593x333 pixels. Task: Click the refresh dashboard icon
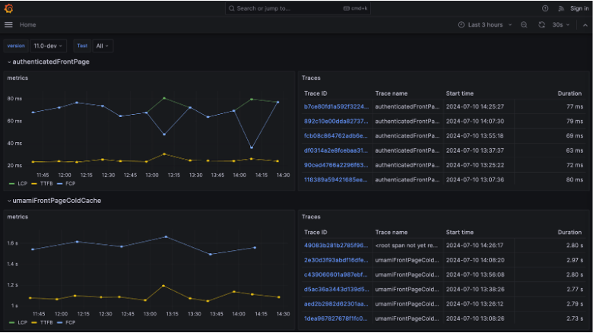541,25
